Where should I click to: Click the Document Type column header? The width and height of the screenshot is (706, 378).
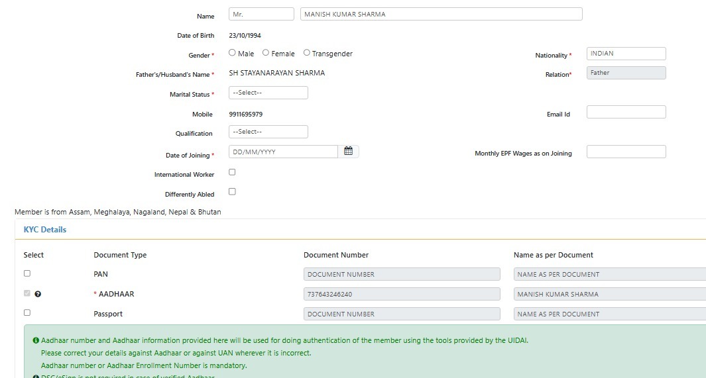point(120,255)
